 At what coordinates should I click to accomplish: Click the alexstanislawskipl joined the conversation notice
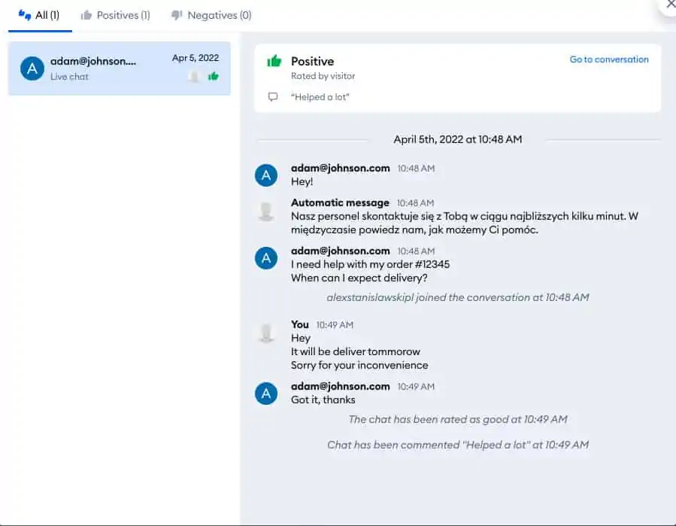457,298
